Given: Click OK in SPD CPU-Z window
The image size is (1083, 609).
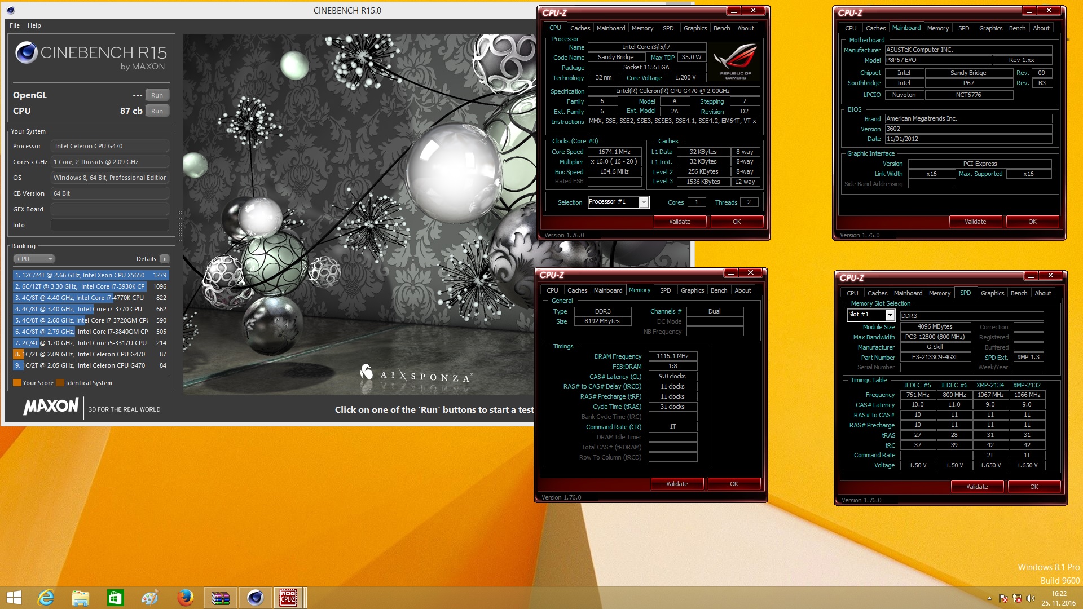Looking at the screenshot, I should (1034, 487).
